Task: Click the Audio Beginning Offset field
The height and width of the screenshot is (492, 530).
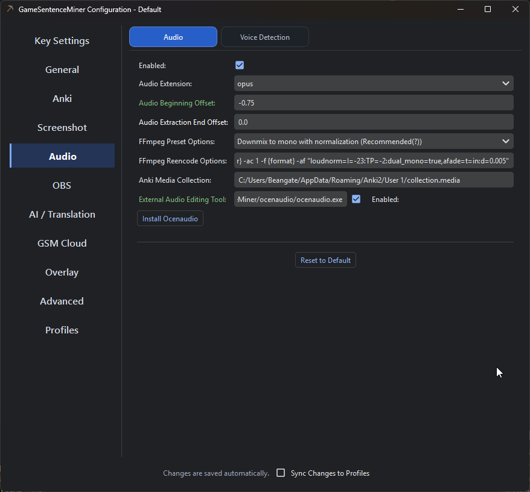Action: coord(374,102)
